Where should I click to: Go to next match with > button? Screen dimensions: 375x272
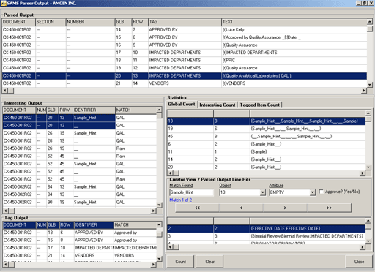pyautogui.click(x=285, y=208)
